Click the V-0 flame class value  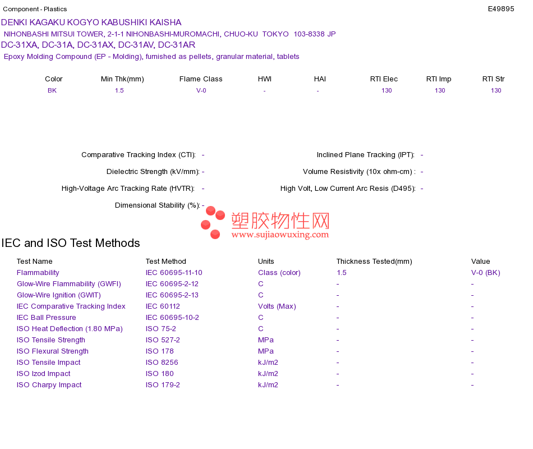[x=201, y=90]
